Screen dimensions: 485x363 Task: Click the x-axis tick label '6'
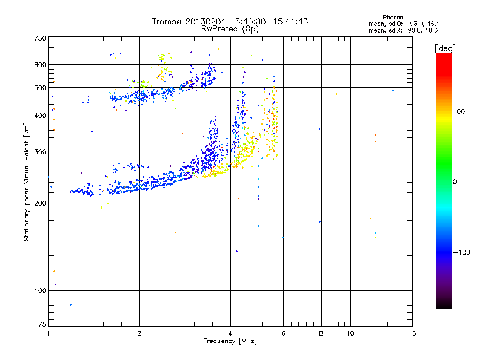pyautogui.click(x=283, y=333)
